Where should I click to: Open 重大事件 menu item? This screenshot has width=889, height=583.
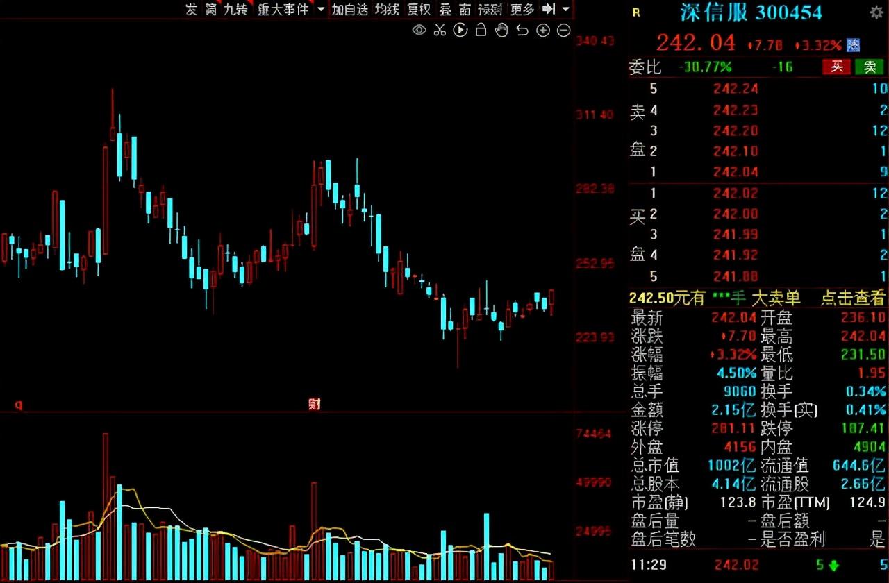pos(283,9)
